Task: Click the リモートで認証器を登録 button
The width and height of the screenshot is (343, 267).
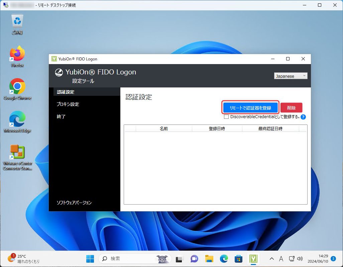Action: [x=250, y=107]
